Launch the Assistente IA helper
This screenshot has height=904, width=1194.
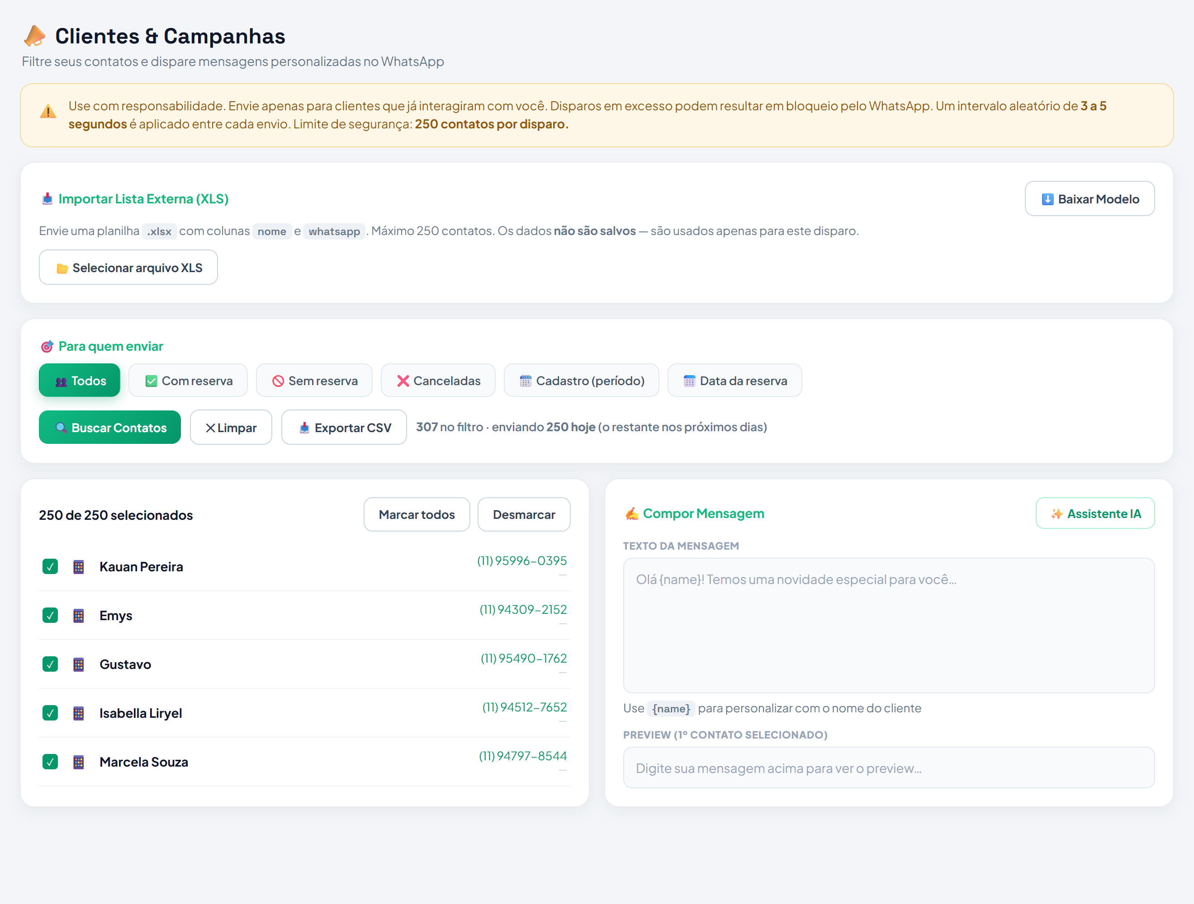(x=1094, y=513)
